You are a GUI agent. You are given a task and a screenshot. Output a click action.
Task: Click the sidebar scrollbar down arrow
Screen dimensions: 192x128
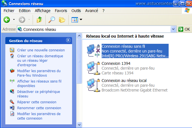[79, 125]
